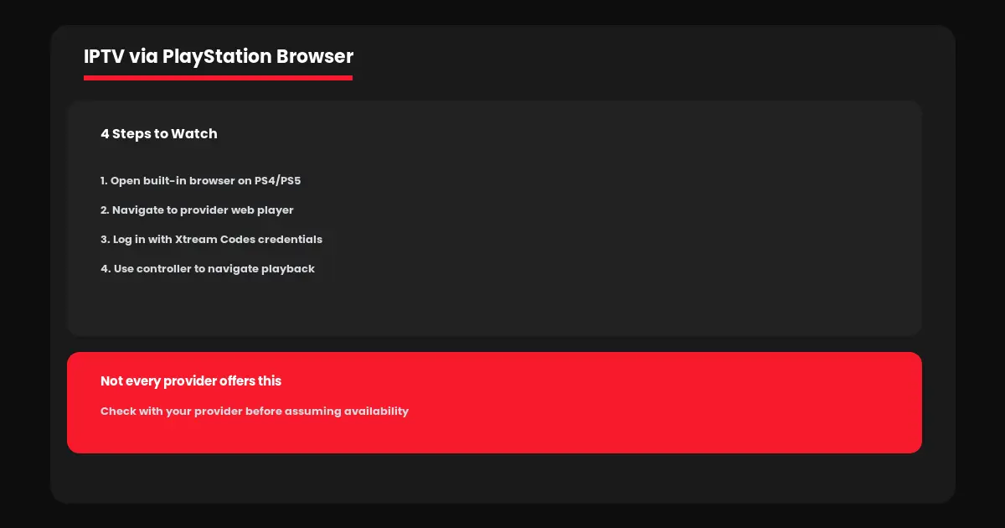Click step 1 'Open built-in browser on PS4/PS5'
This screenshot has height=528, width=1005.
(200, 180)
